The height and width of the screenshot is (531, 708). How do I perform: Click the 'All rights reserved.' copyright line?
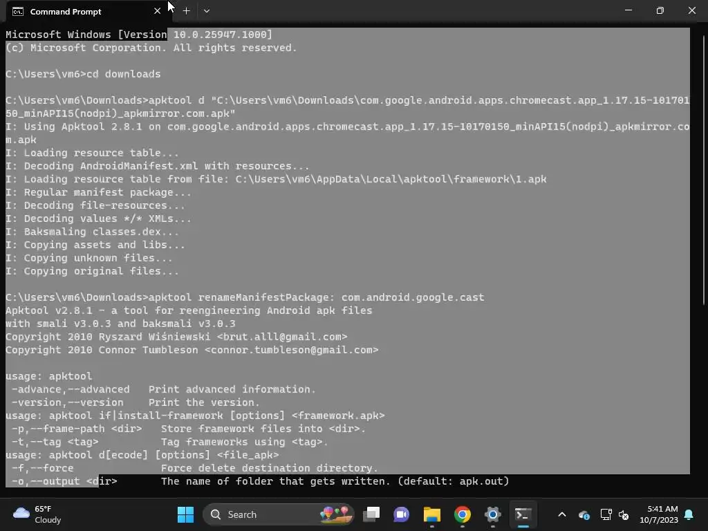[151, 48]
